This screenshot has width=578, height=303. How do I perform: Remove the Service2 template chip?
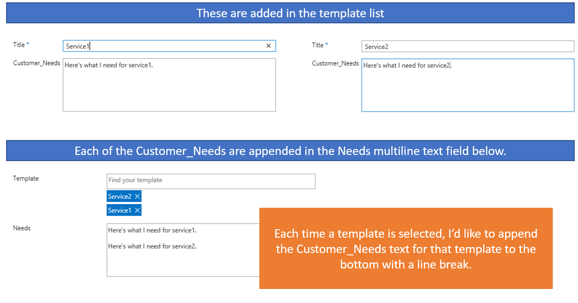137,196
